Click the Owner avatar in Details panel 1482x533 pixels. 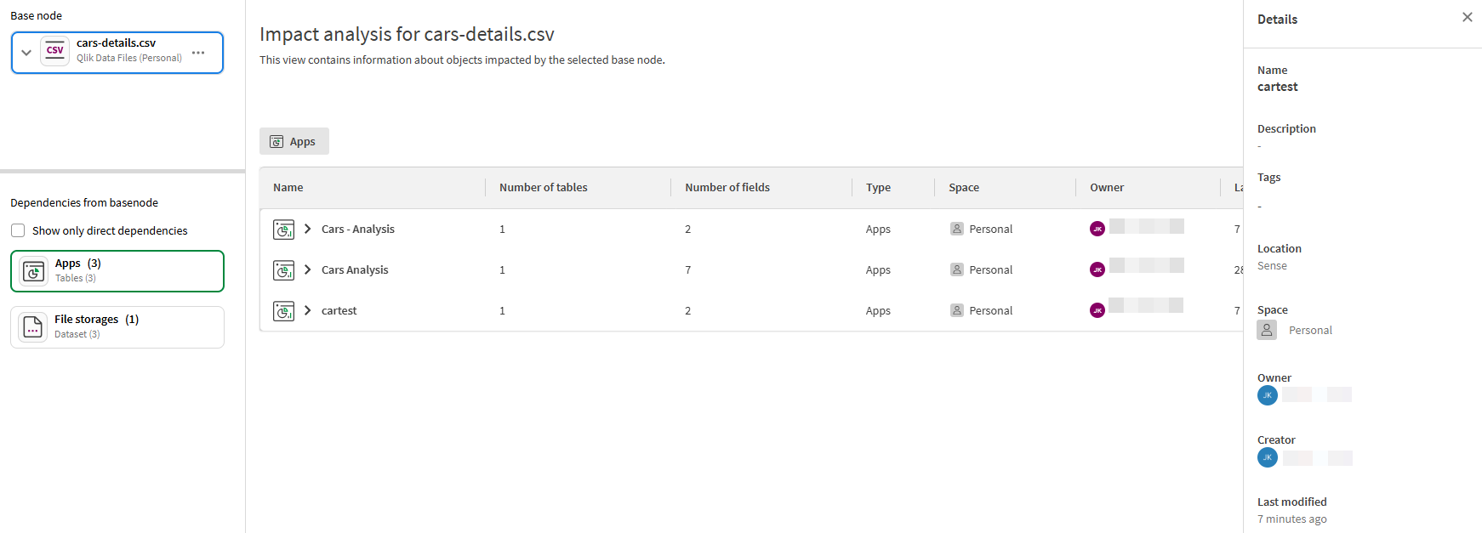pyautogui.click(x=1267, y=395)
